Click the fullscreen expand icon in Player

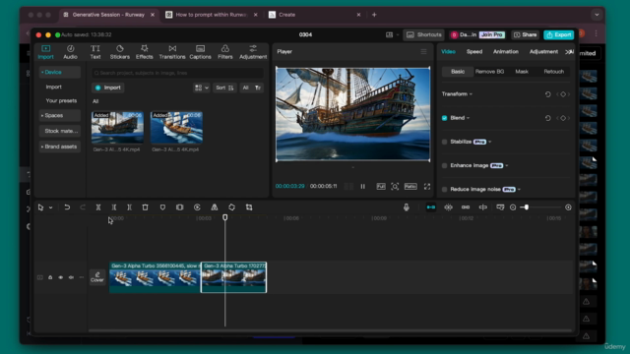coord(427,186)
